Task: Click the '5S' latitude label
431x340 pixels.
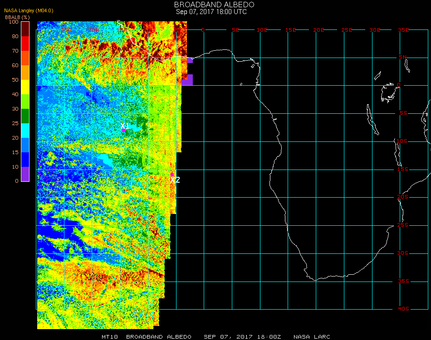Action: [x=403, y=113]
